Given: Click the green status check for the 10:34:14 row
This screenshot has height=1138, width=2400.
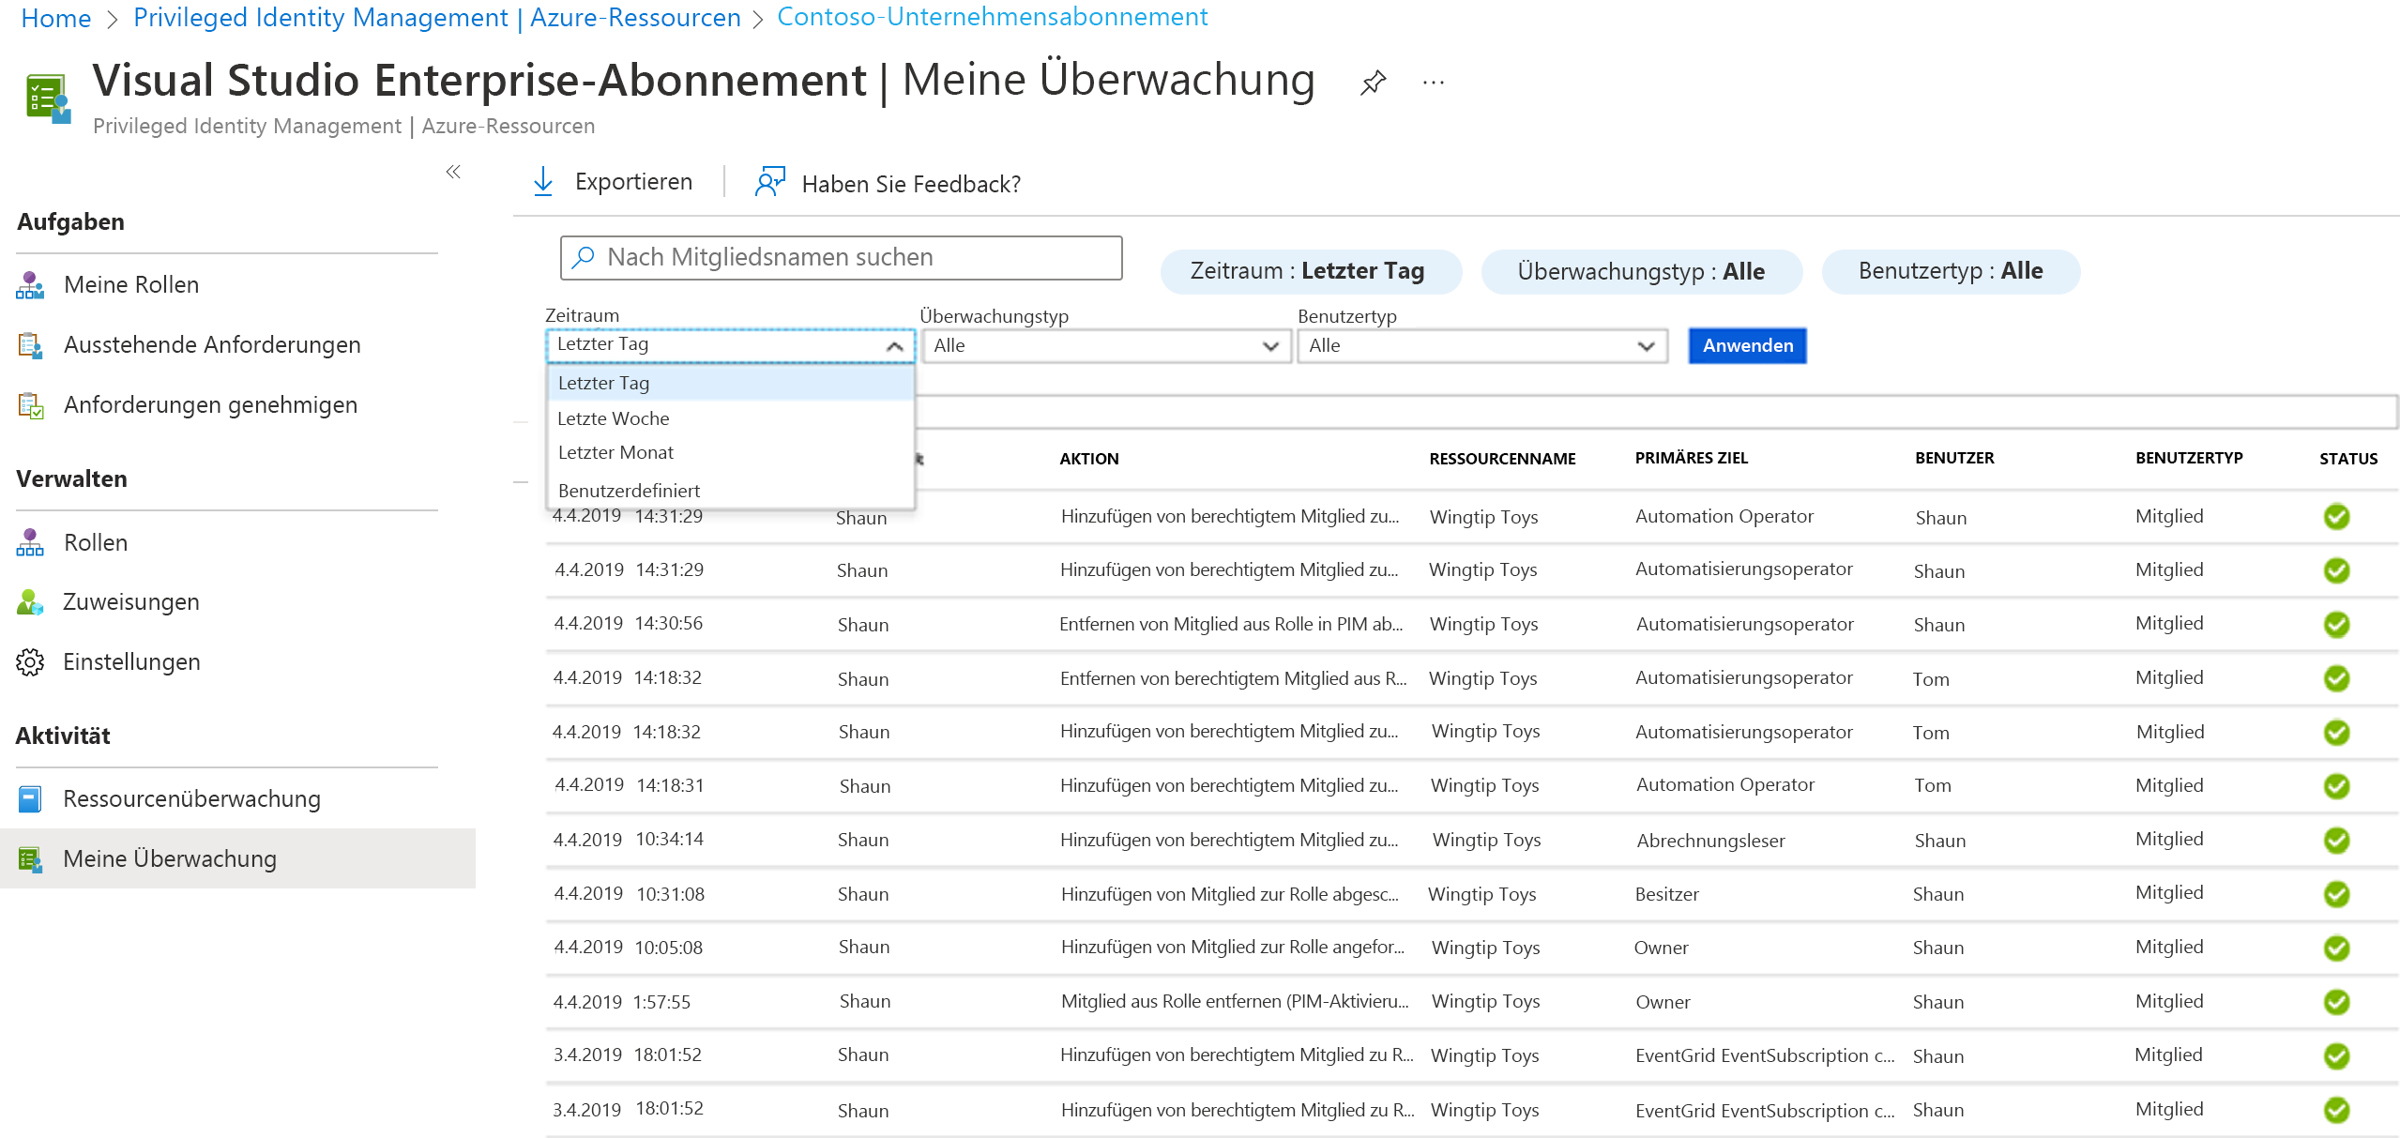Looking at the screenshot, I should pyautogui.click(x=2336, y=840).
